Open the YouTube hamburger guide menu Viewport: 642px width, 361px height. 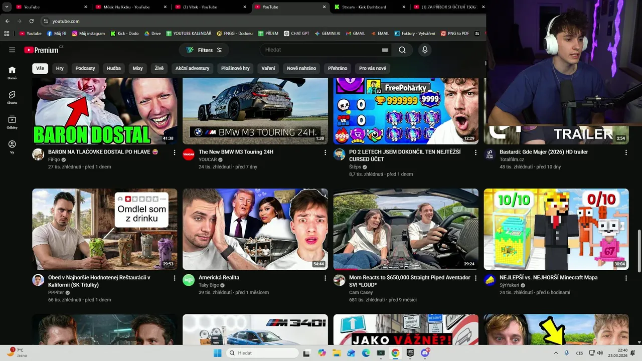[12, 50]
